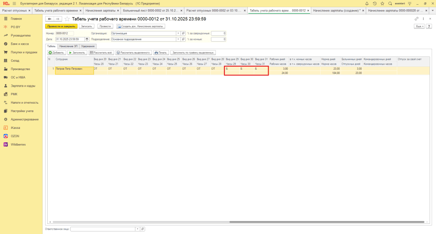Switch to the Удержания tab
The height and width of the screenshot is (234, 436).
(88, 46)
